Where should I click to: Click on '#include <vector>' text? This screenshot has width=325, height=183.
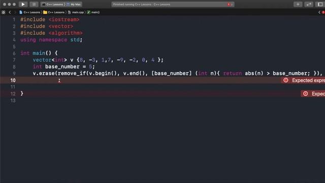47,26
